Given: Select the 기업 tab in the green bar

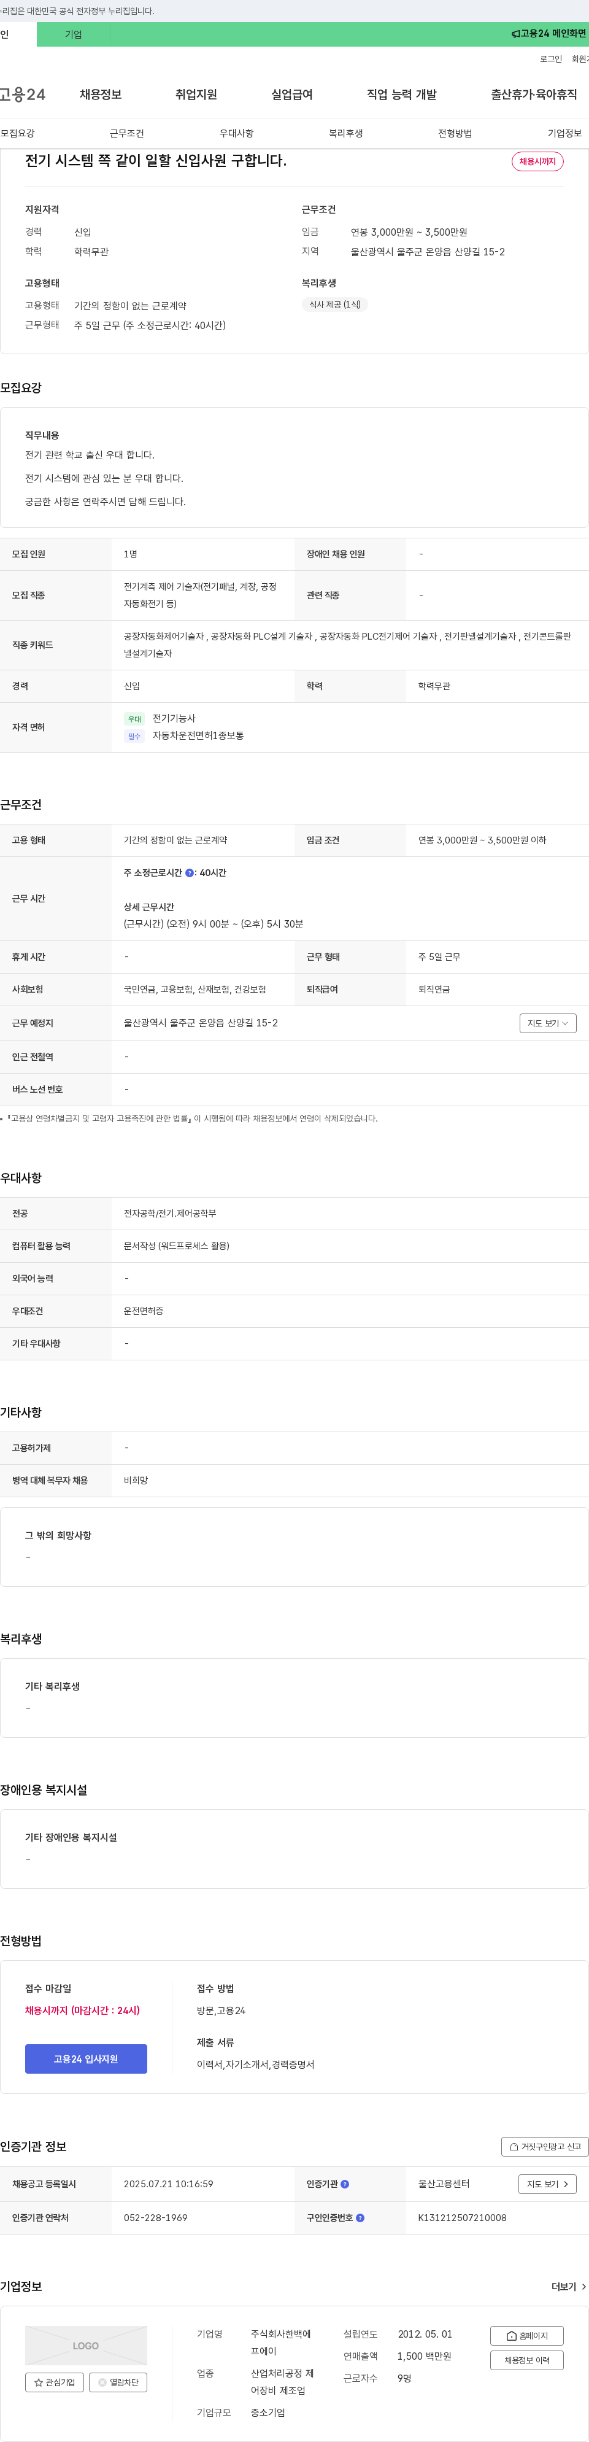Looking at the screenshot, I should [x=73, y=34].
